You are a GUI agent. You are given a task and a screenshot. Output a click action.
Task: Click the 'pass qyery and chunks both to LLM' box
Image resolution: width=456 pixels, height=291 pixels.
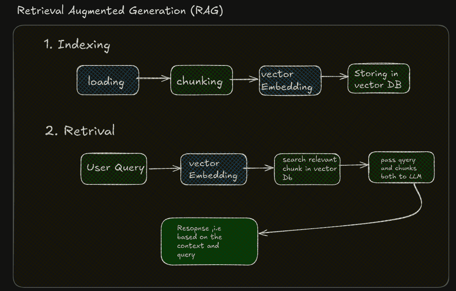(401, 167)
